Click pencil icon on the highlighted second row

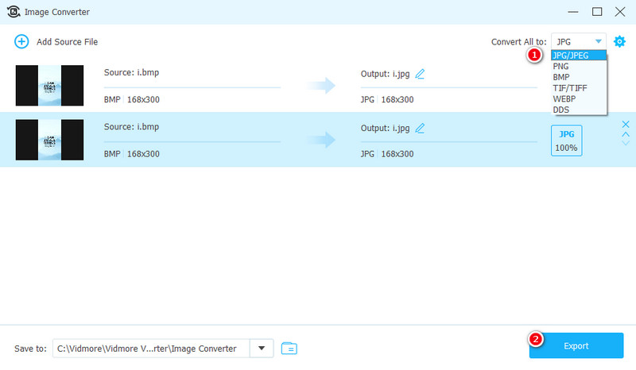[x=420, y=128]
